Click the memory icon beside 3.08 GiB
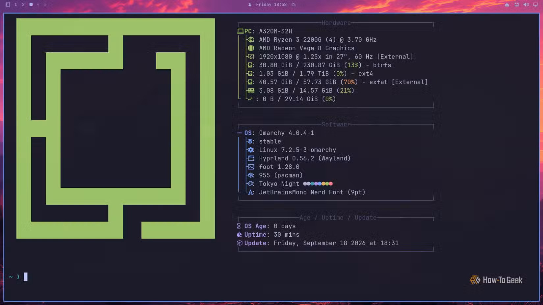Image resolution: width=543 pixels, height=305 pixels. [x=251, y=90]
